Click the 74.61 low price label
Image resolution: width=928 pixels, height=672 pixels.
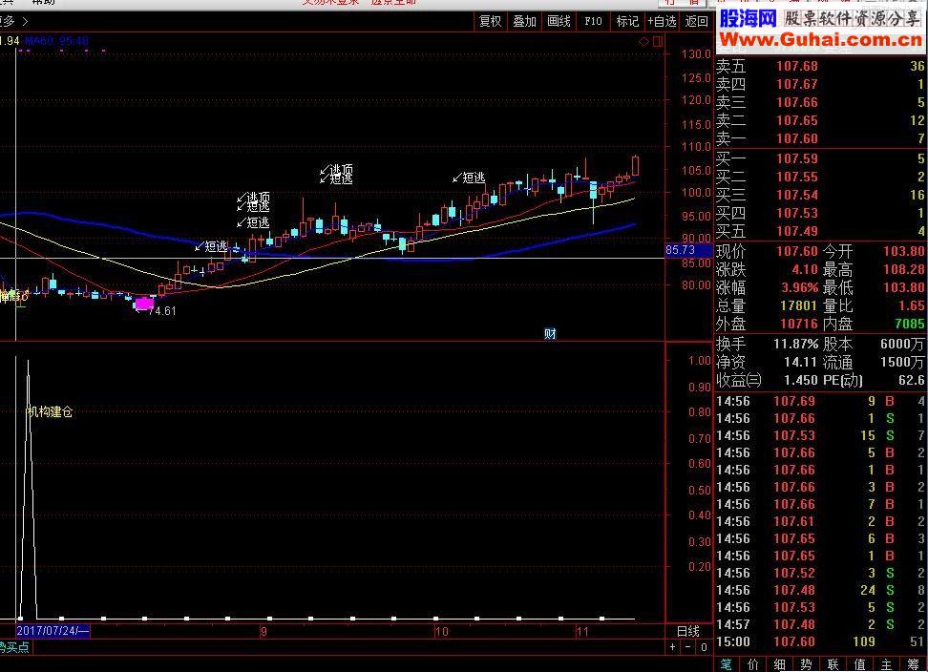pos(161,310)
